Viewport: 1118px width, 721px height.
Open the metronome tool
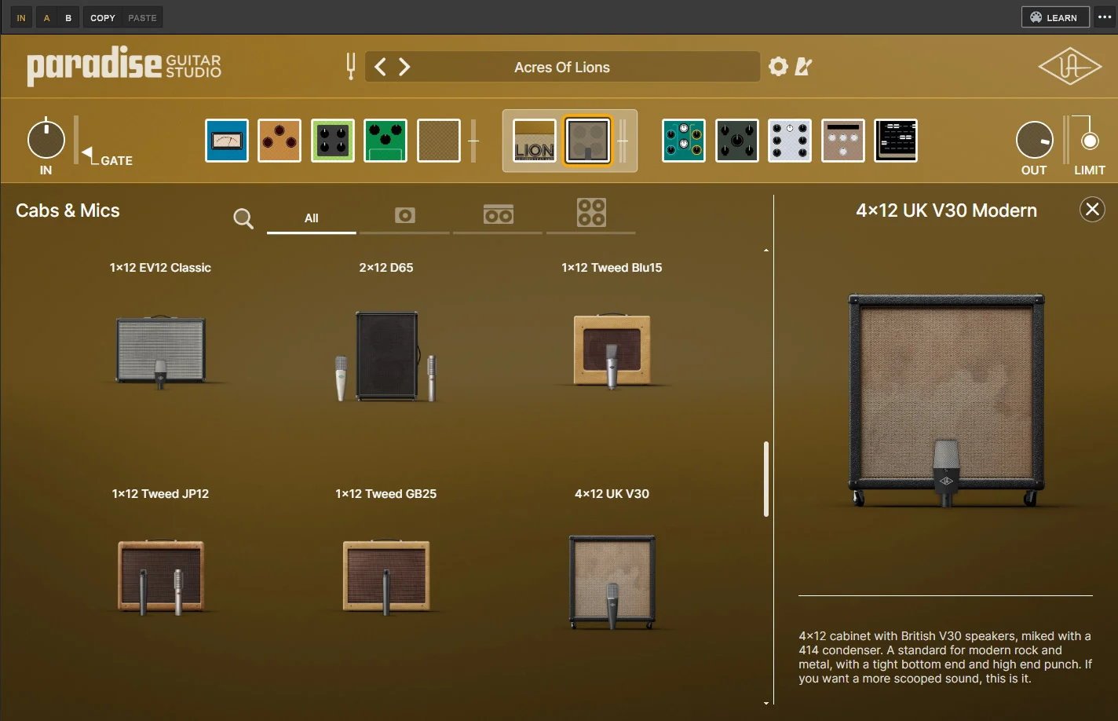point(803,67)
